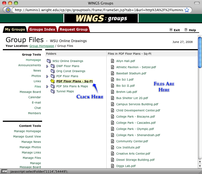
Task: Select the PDF Floor Plans - Sq-Ft folder
Action: [74, 81]
